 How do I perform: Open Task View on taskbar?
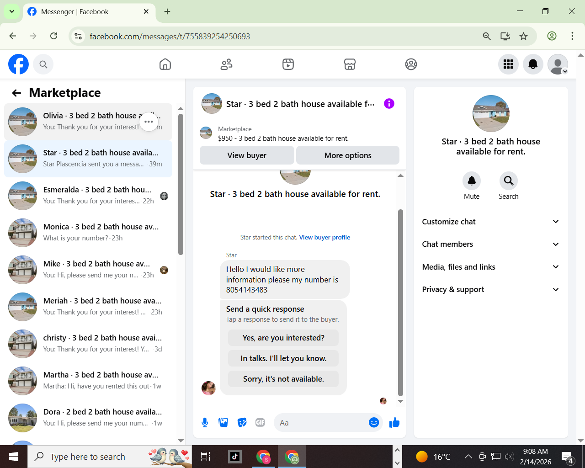(x=206, y=457)
